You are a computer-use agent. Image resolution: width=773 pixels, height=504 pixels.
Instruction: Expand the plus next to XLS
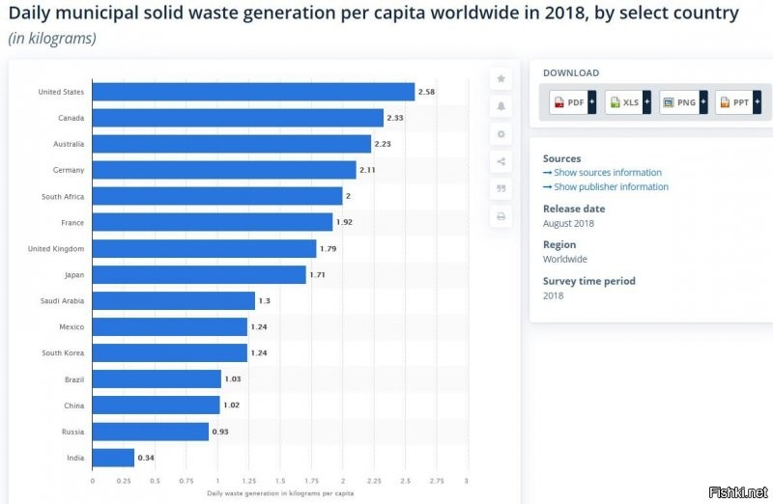pyautogui.click(x=646, y=102)
